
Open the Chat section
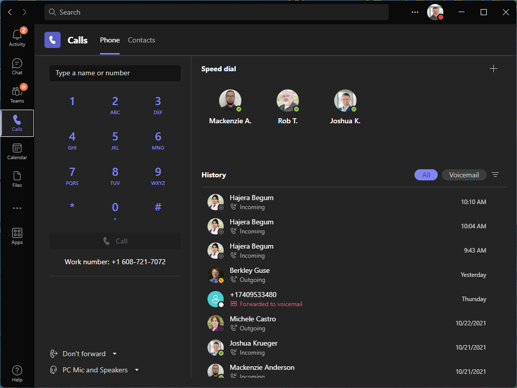(17, 66)
